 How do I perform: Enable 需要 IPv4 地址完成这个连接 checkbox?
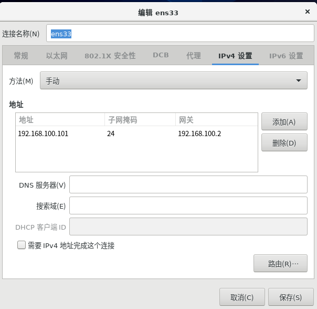22,245
